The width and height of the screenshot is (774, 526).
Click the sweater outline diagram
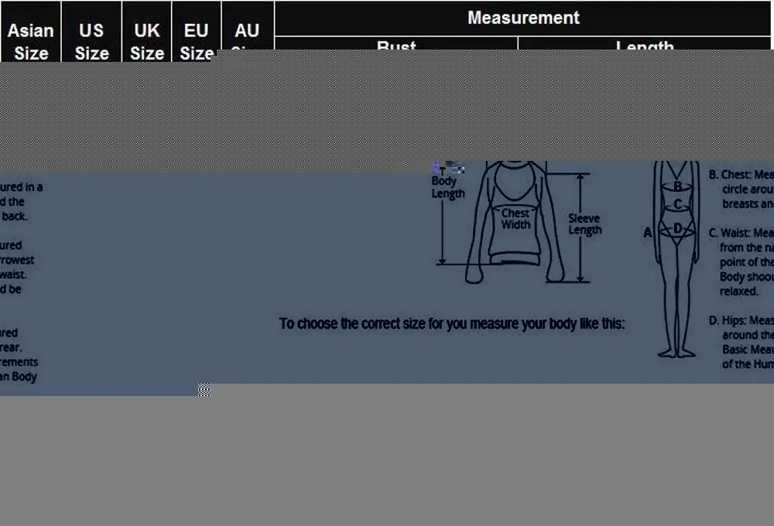click(515, 222)
